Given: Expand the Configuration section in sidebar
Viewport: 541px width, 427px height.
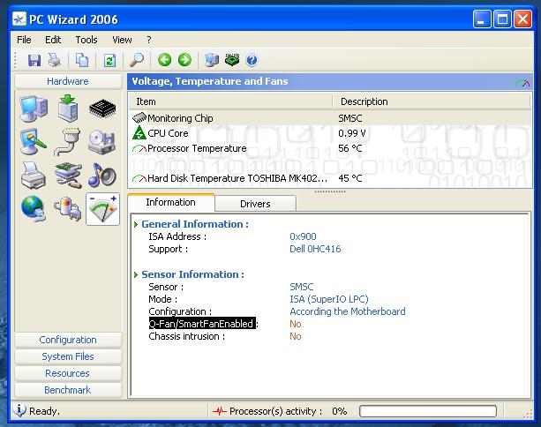Looking at the screenshot, I should [68, 340].
